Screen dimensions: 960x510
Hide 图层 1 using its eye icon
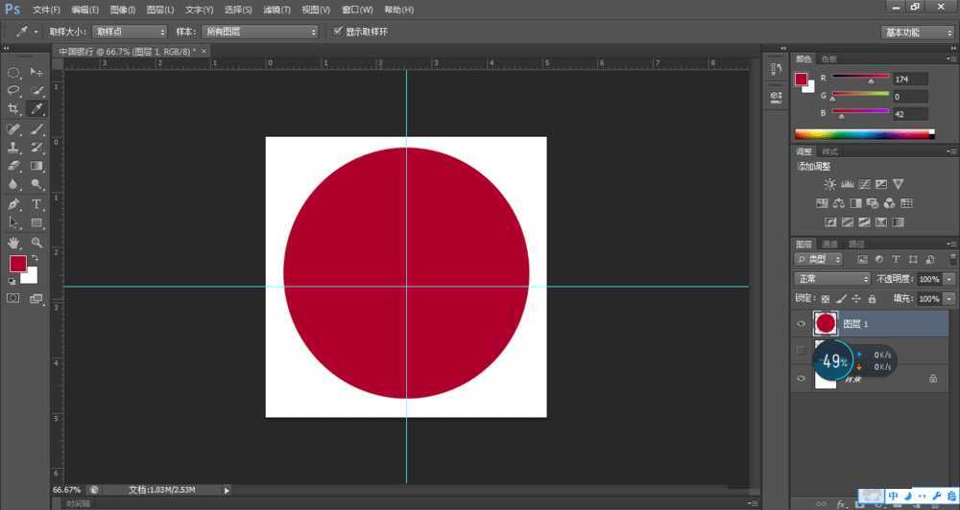tap(802, 324)
